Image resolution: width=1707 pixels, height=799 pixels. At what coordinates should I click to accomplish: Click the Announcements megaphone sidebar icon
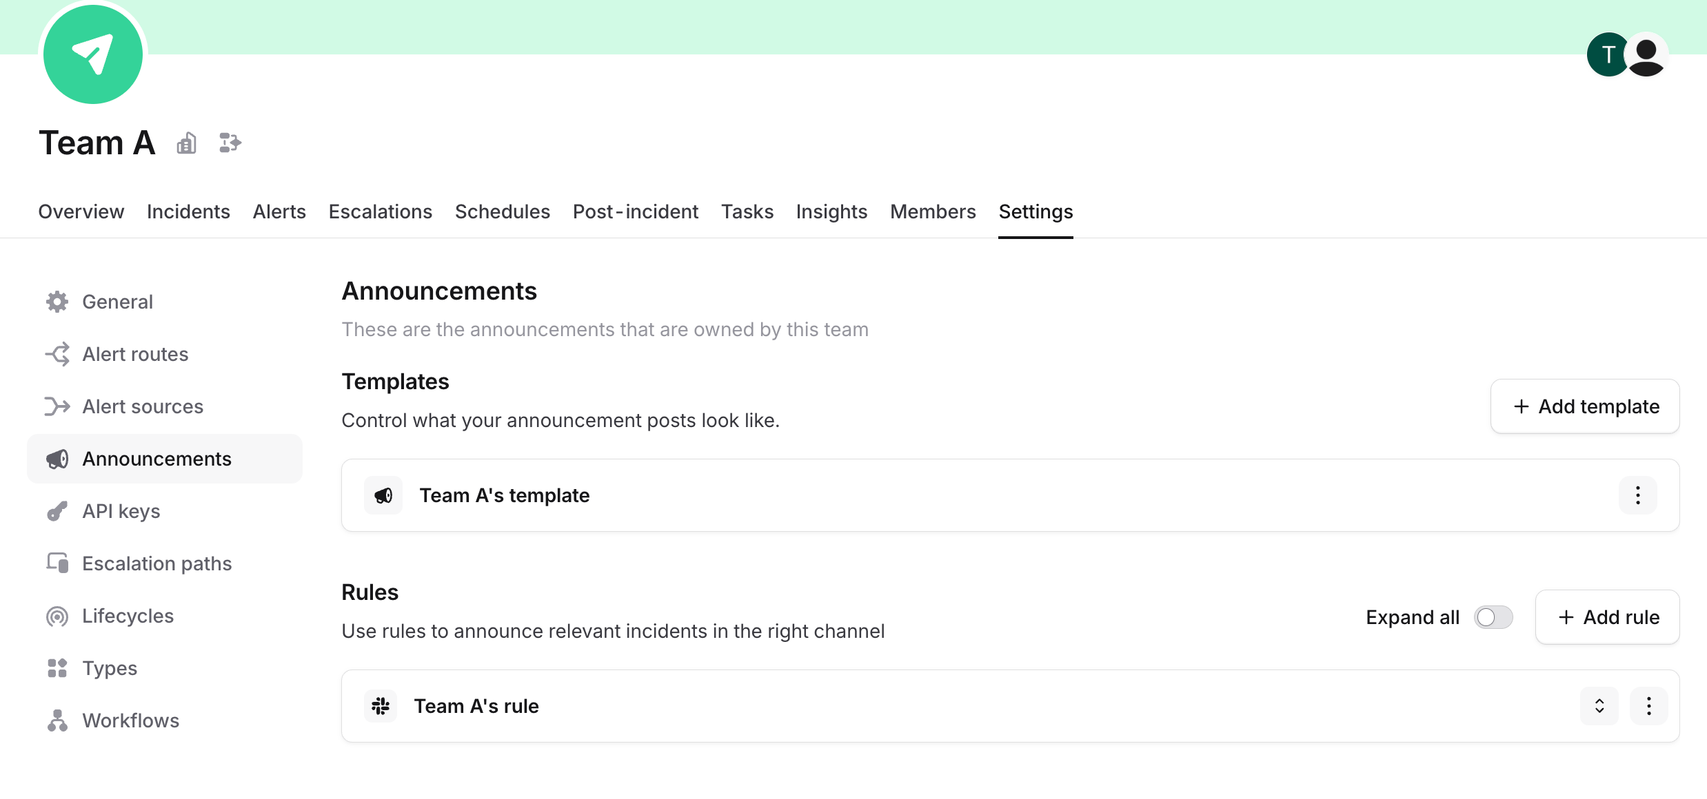click(x=57, y=459)
